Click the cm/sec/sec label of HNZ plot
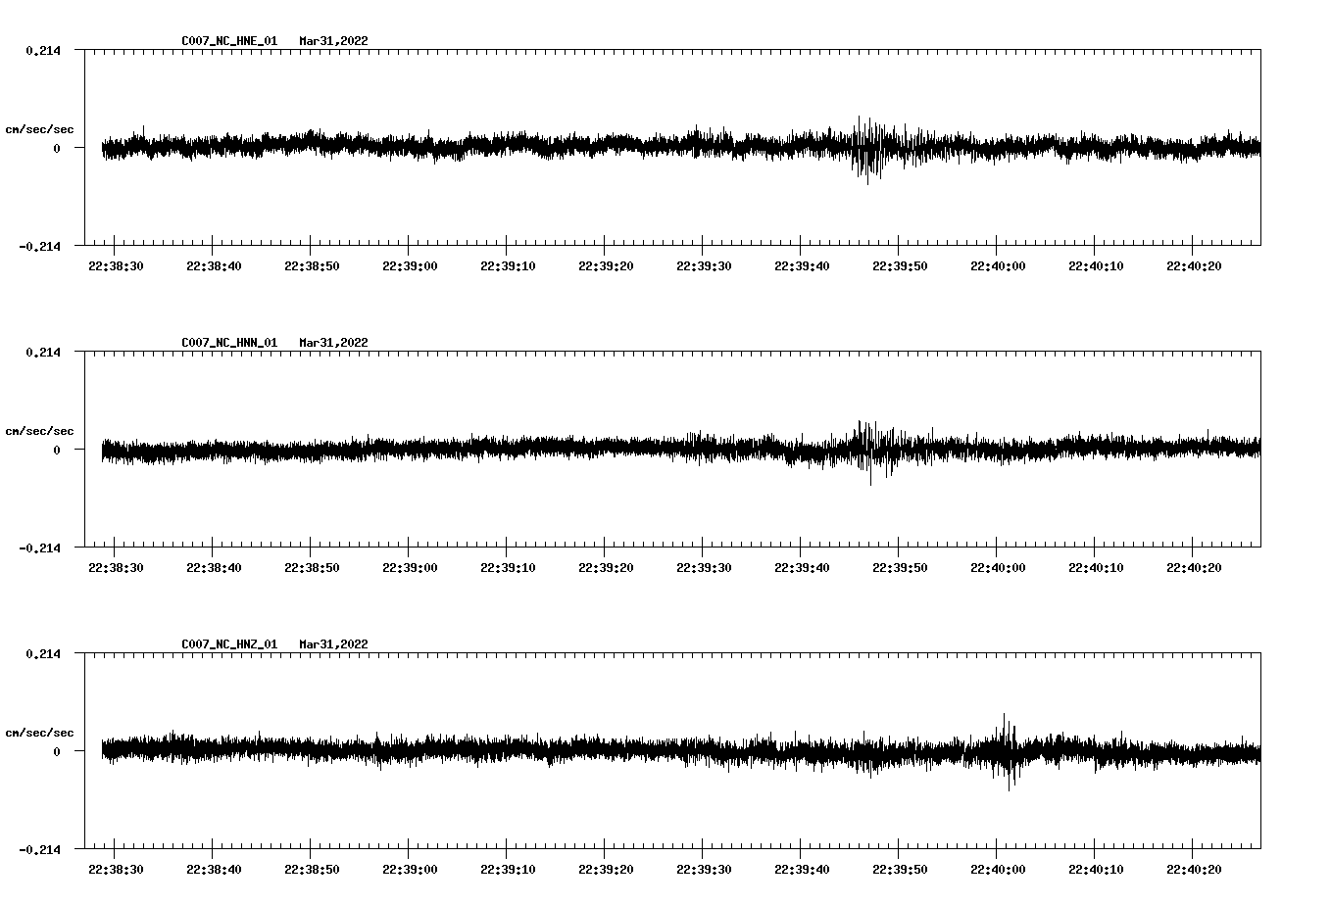The height and width of the screenshot is (905, 1331). click(x=40, y=733)
